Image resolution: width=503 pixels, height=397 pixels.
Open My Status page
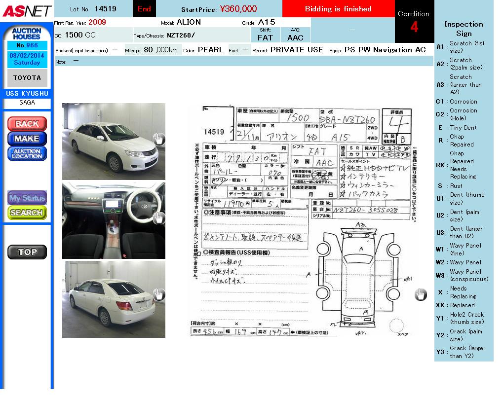point(27,198)
